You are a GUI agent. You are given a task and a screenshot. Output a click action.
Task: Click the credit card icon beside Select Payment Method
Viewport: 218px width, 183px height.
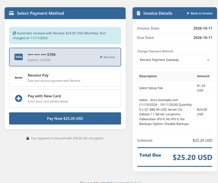pyautogui.click(x=11, y=13)
